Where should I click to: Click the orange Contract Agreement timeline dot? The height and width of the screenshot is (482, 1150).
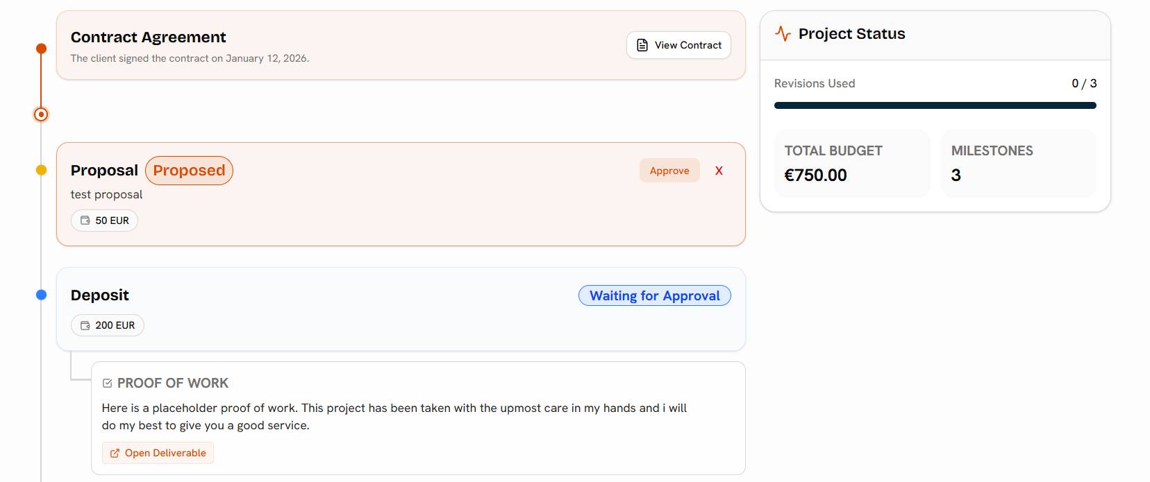coord(41,49)
